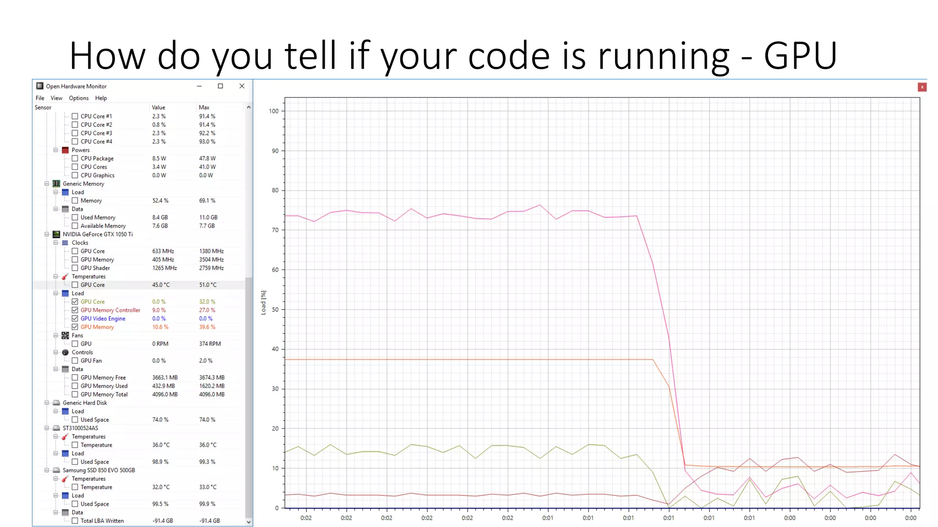
Task: Enable plotting for CPU Package power
Action: coord(75,158)
